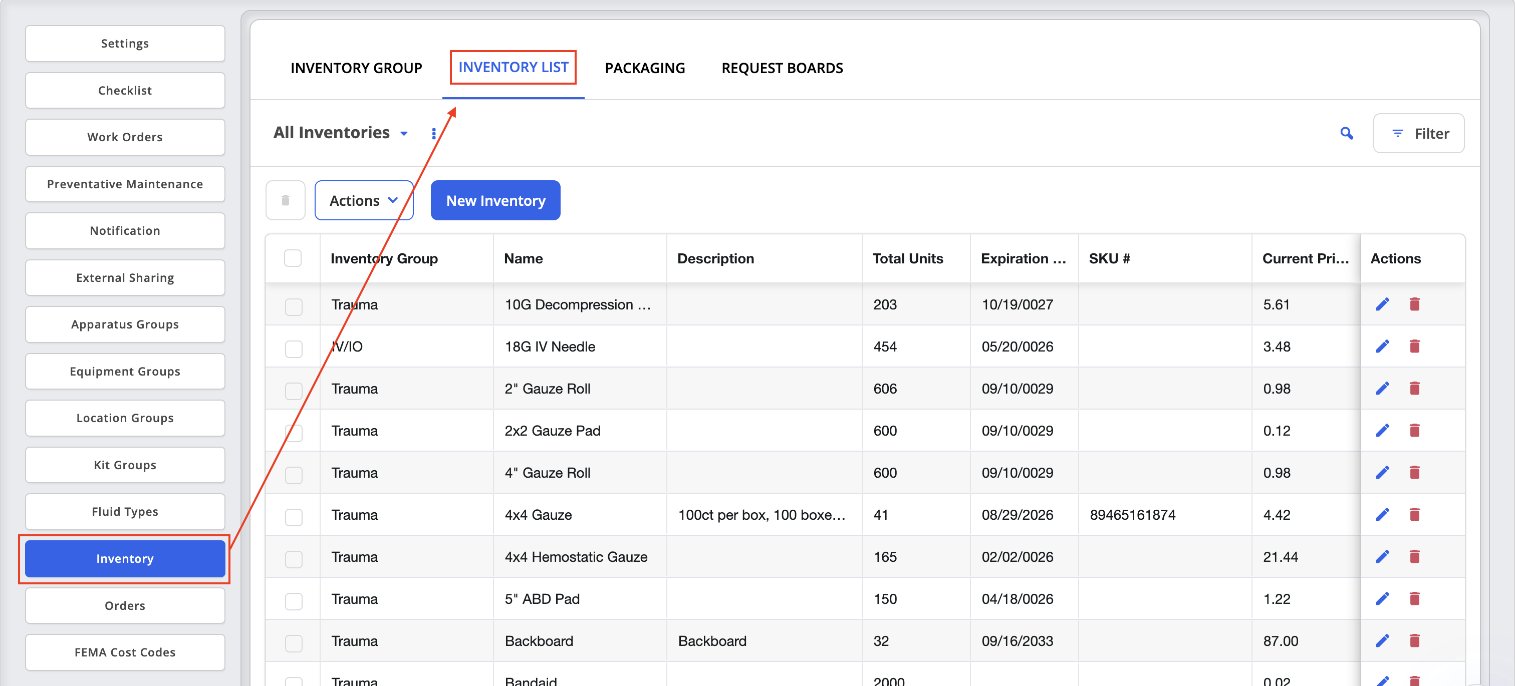Sort by the Current Price column header
1515x686 pixels.
tap(1305, 258)
